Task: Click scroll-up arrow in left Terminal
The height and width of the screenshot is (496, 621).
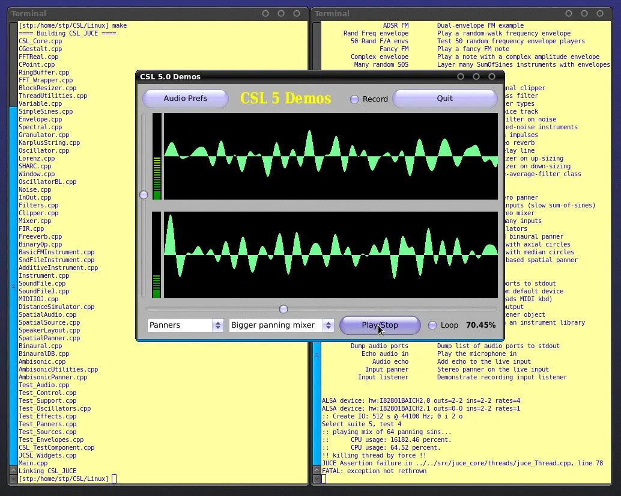Action: click(13, 470)
